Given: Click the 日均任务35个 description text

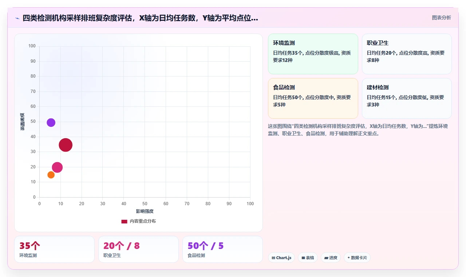Looking at the screenshot, I should click(312, 56).
